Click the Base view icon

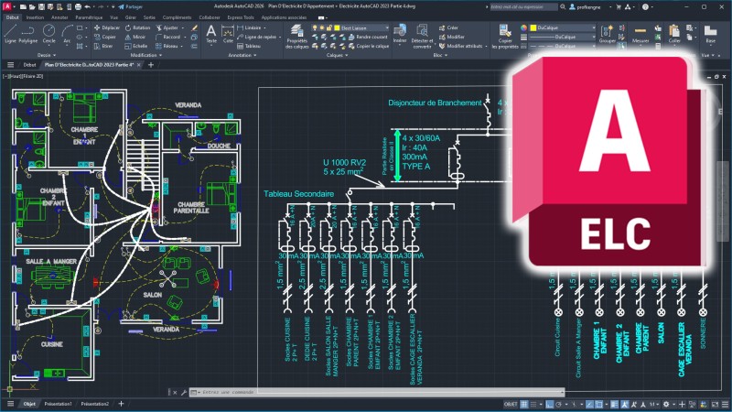[711, 34]
